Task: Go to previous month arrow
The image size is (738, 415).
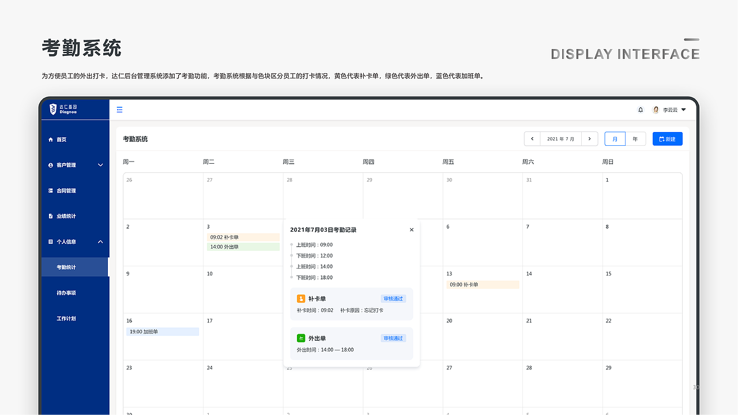Action: [532, 139]
